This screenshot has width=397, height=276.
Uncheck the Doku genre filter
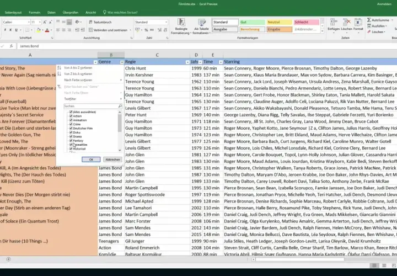click(71, 132)
